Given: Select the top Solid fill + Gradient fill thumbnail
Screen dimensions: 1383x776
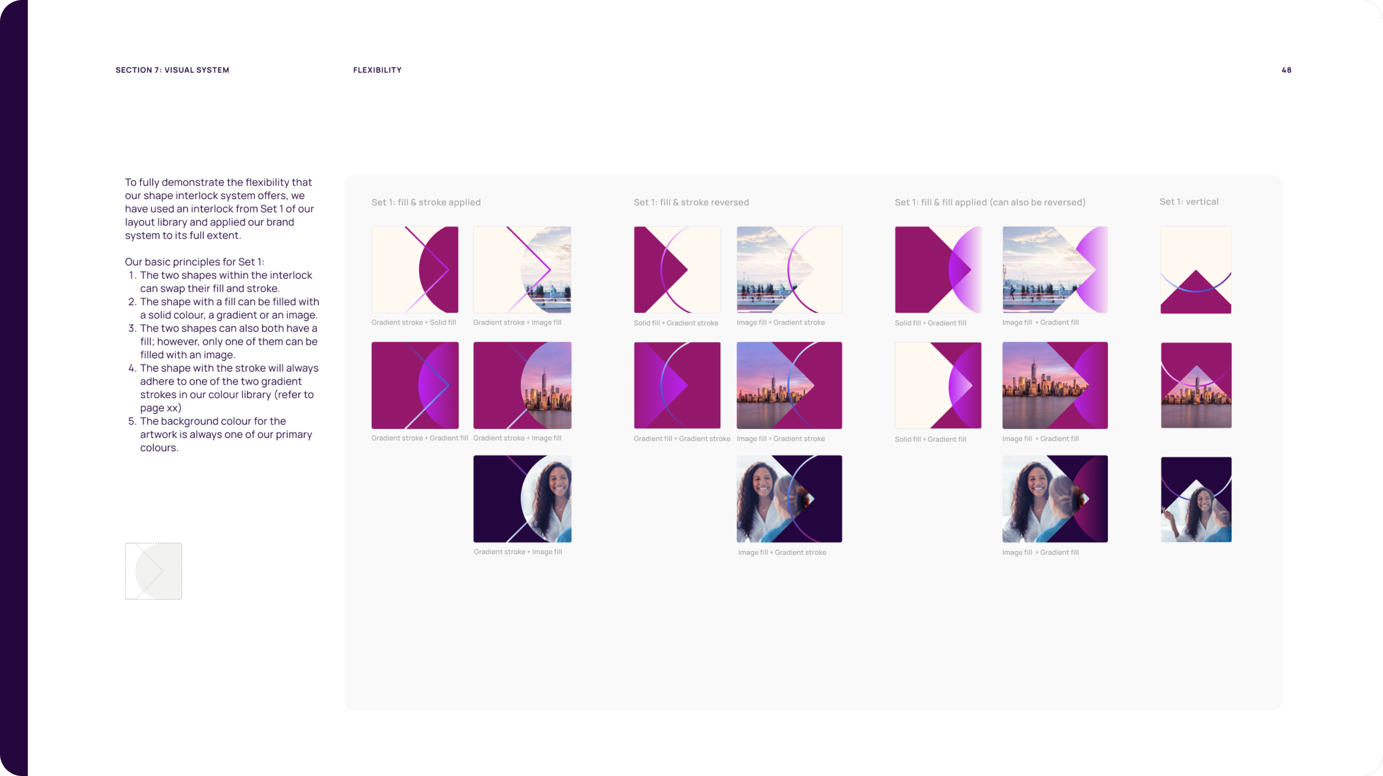Looking at the screenshot, I should 938,269.
